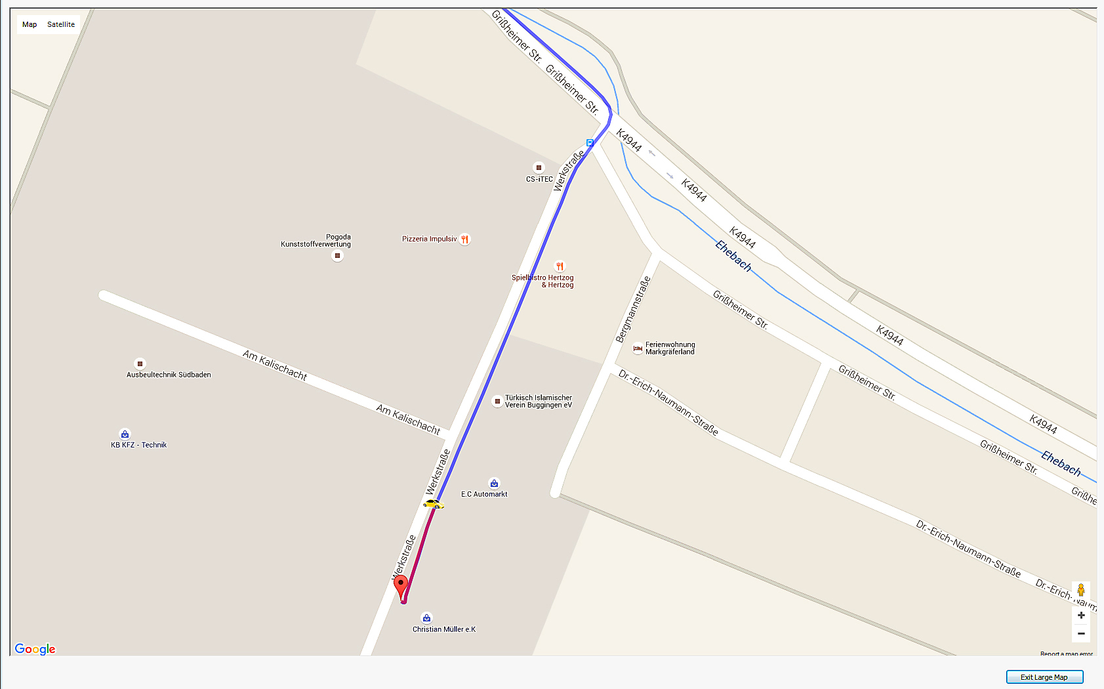Click Exit Large Map button
Screen dimensions: 1104x689
pyautogui.click(x=1044, y=677)
